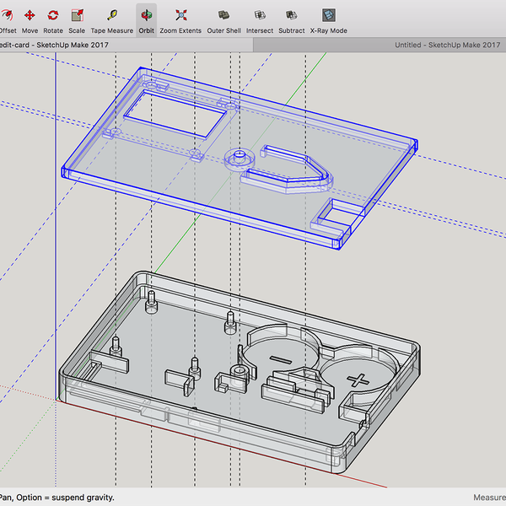Click the minus symbol in battery holder

click(279, 361)
